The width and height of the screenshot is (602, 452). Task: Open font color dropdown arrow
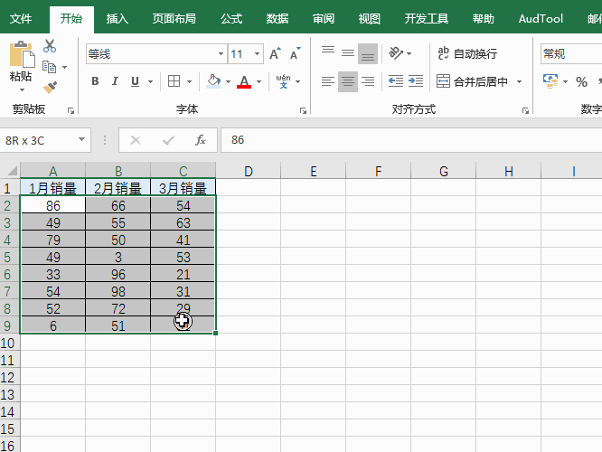[259, 81]
